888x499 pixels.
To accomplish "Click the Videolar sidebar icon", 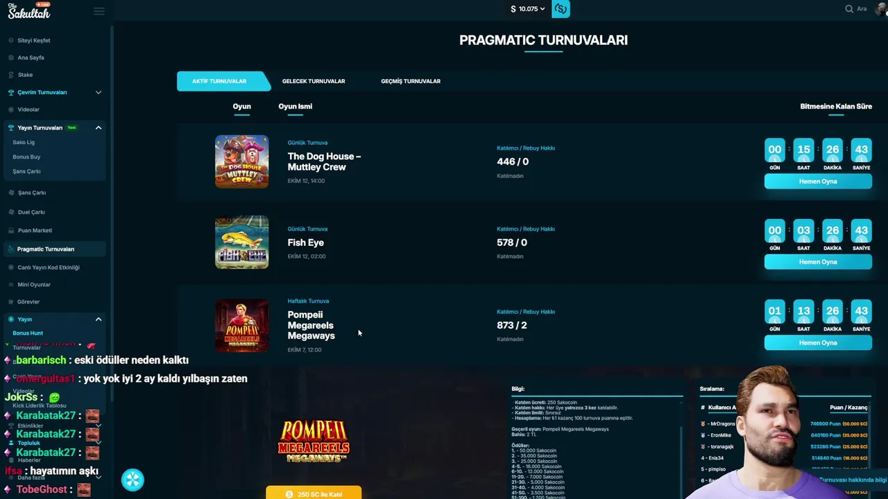I will [x=11, y=110].
